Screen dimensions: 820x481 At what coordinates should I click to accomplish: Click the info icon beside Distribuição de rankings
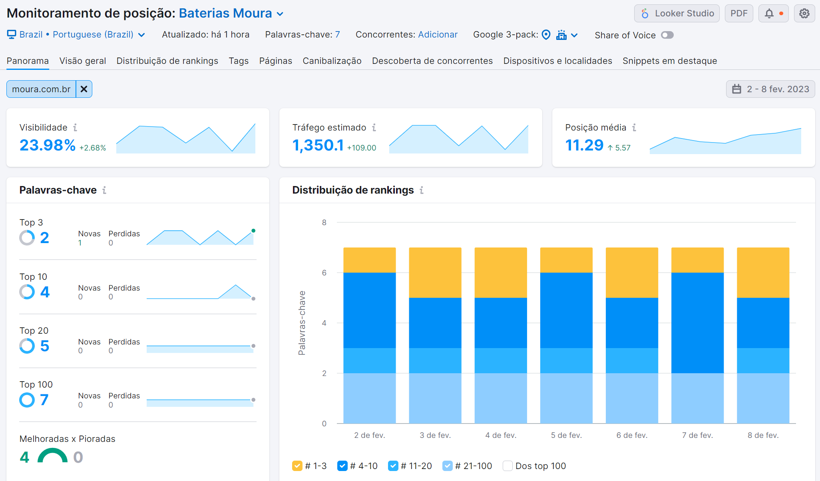click(422, 190)
